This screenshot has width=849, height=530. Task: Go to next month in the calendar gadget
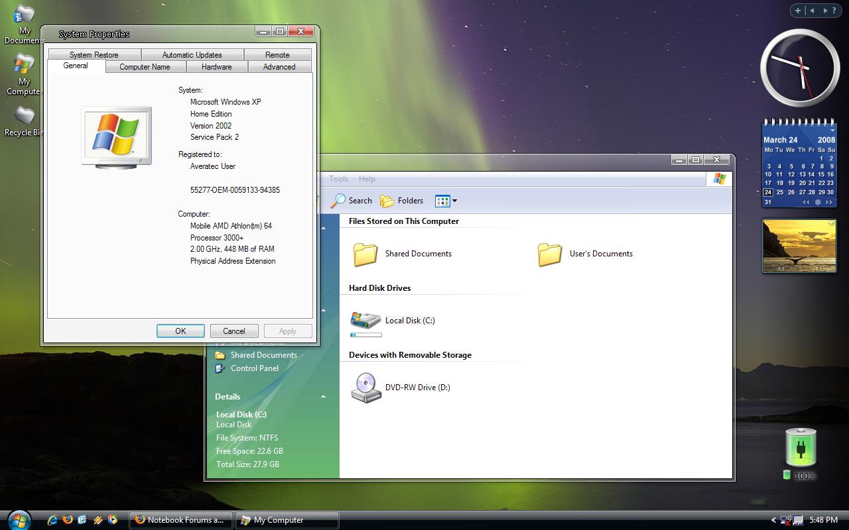coord(830,202)
